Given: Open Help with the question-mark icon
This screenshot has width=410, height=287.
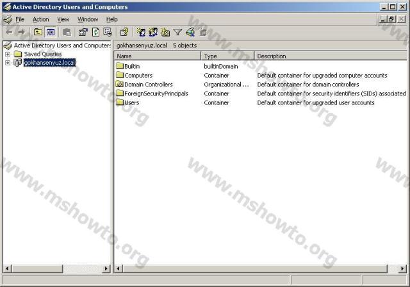Looking at the screenshot, I should point(124,32).
